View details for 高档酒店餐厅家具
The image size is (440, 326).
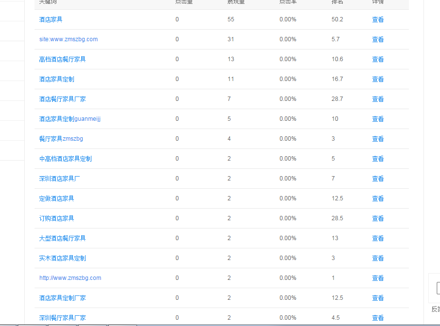coord(378,59)
